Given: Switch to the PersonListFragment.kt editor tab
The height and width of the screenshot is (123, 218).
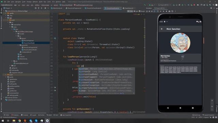Looking at the screenshot, I should pyautogui.click(x=74, y=8).
